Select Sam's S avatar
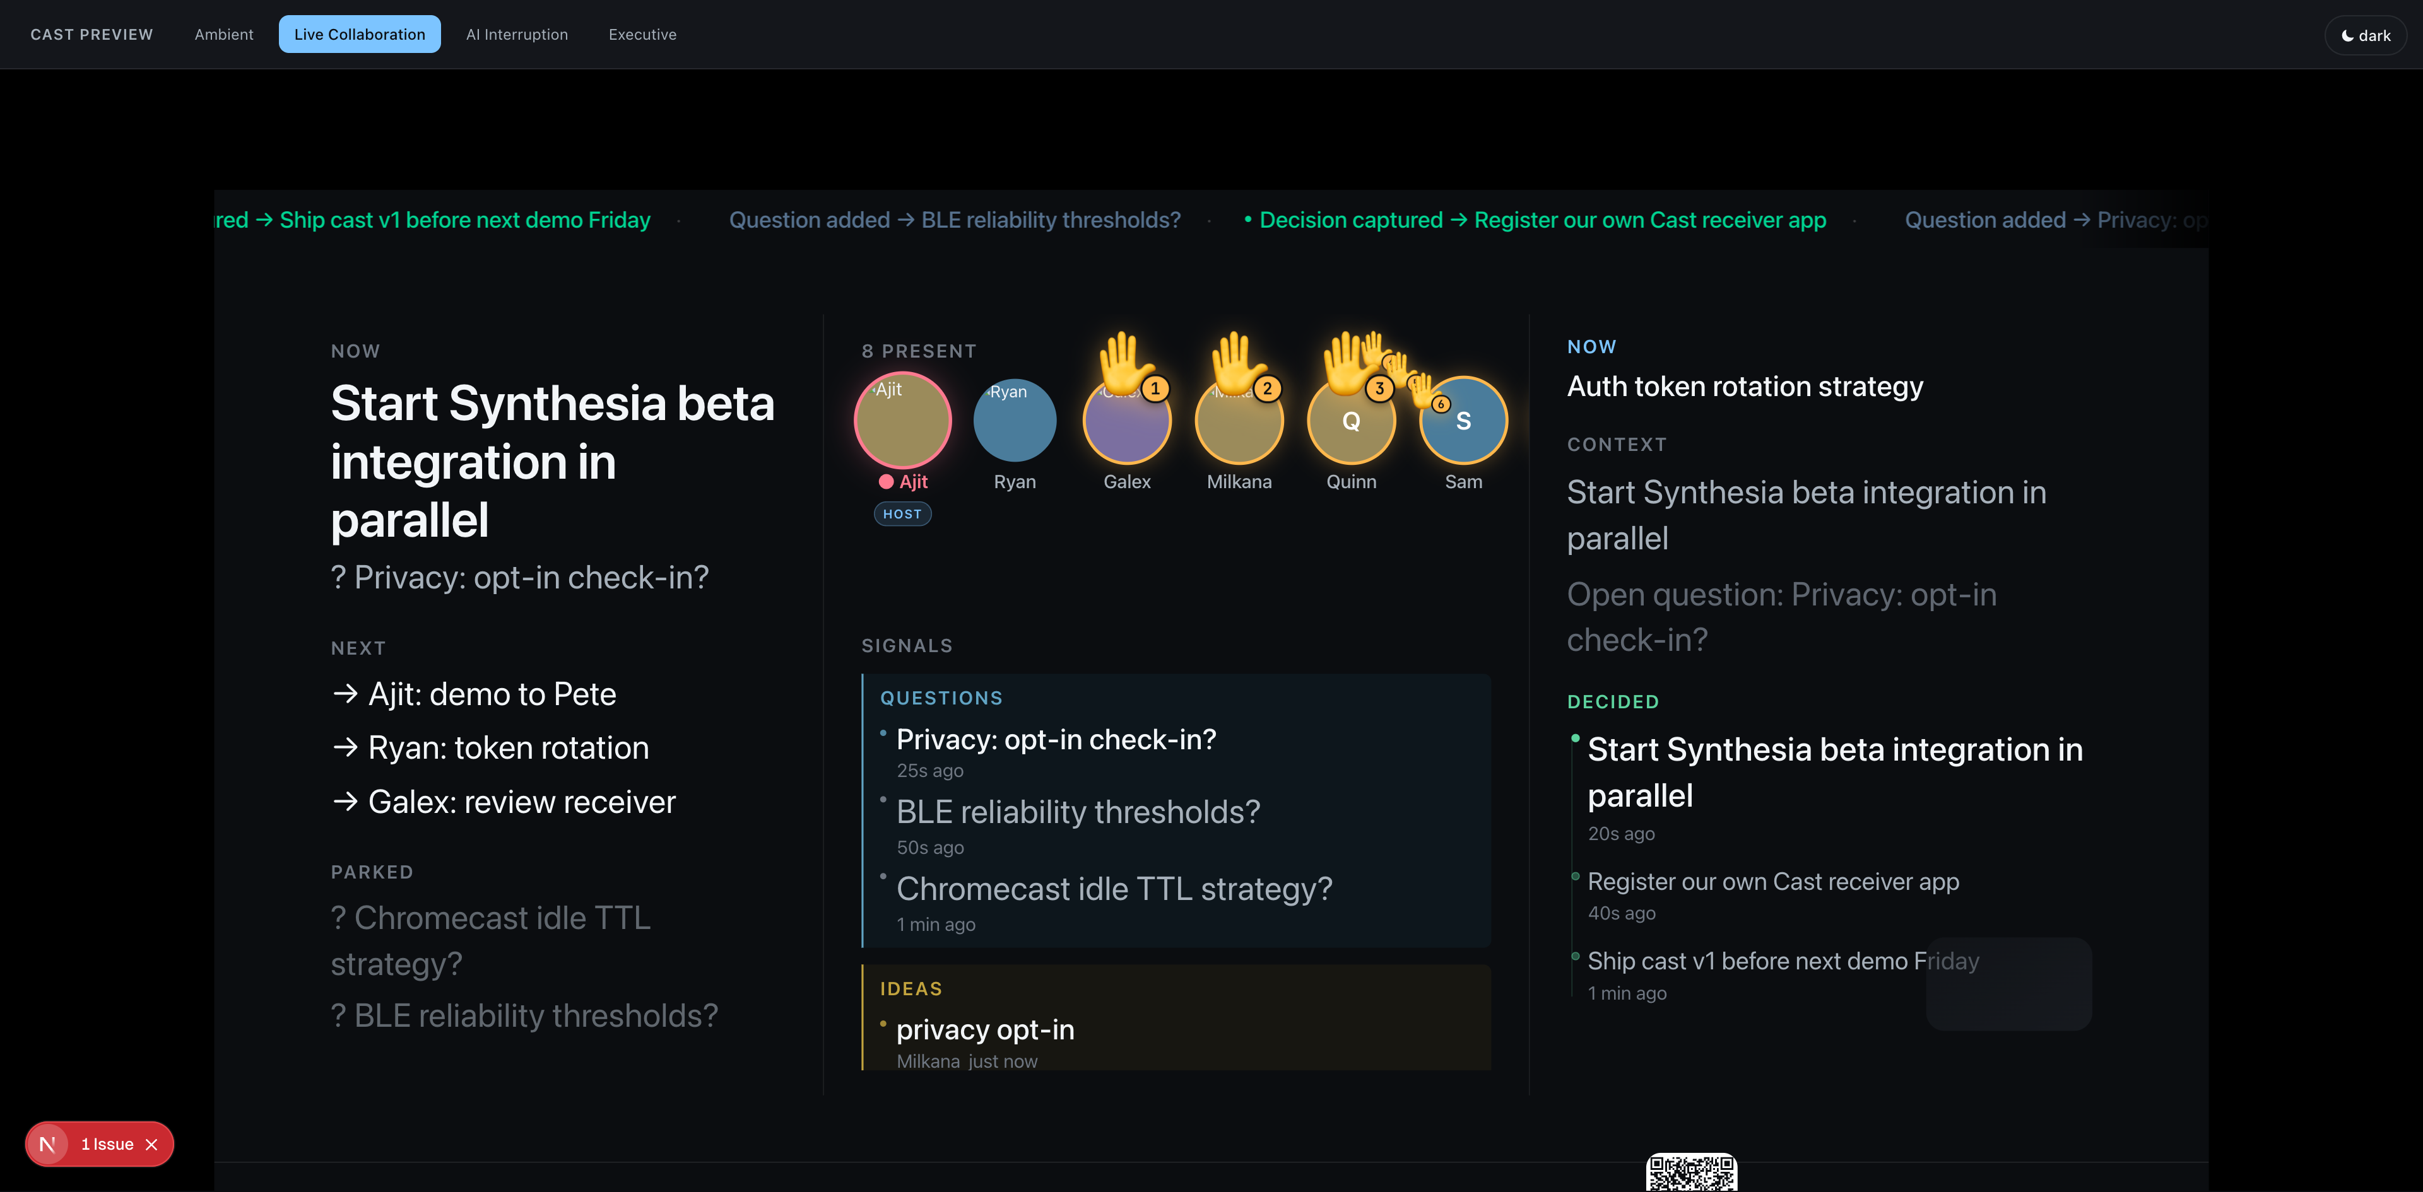Screen dimensions: 2423x1192 click(x=1464, y=420)
